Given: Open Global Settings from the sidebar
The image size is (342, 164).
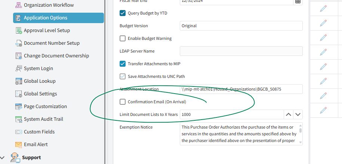Looking at the screenshot, I should pyautogui.click(x=40, y=94).
